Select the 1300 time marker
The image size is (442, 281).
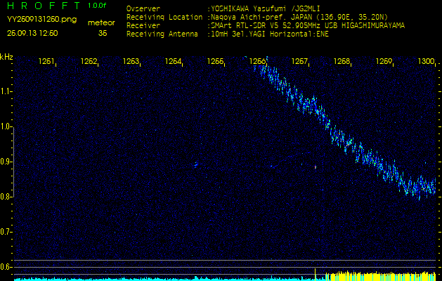coord(426,62)
